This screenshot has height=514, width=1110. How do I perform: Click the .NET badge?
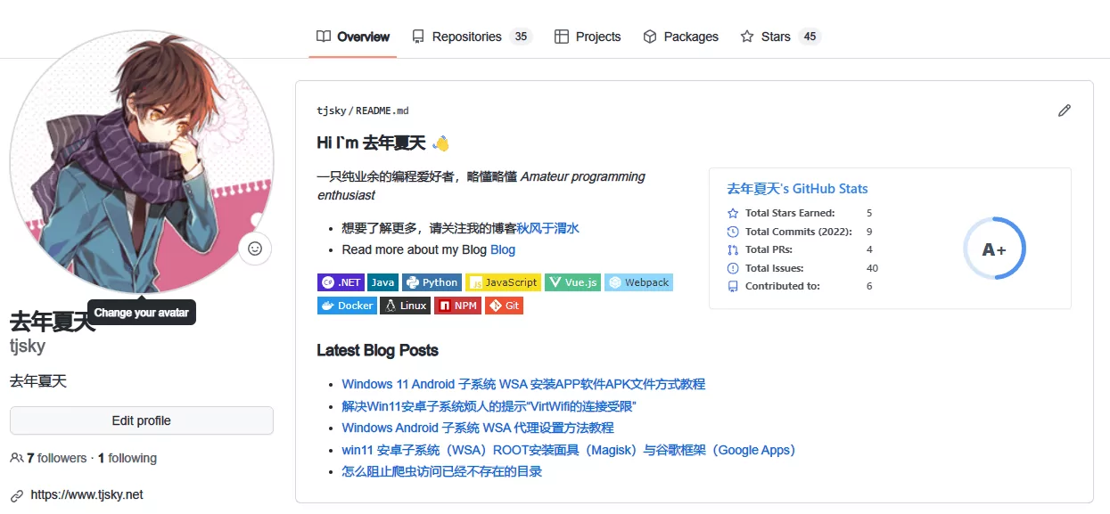click(341, 282)
